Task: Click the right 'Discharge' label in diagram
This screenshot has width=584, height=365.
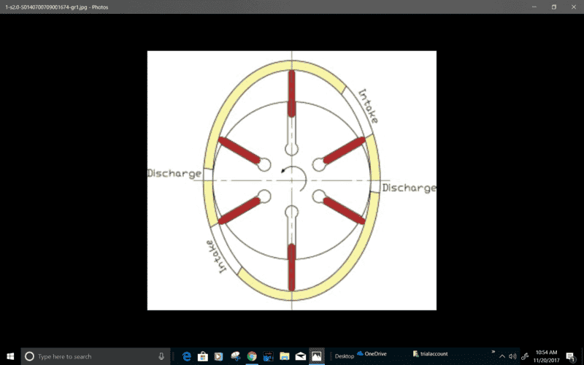Action: [409, 188]
